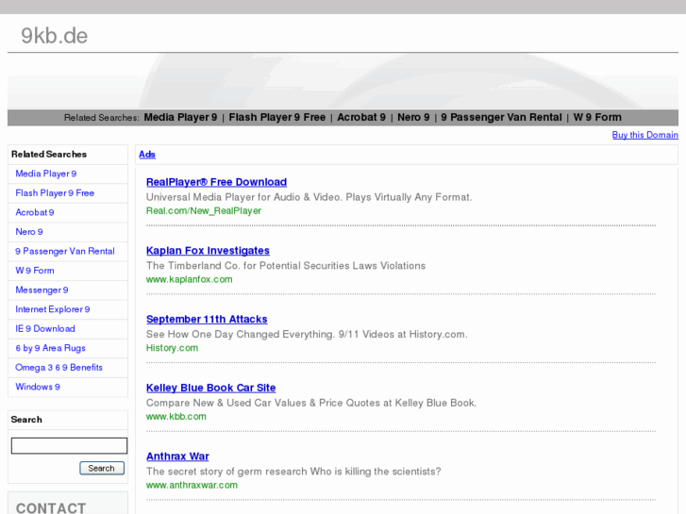The width and height of the screenshot is (686, 514).
Task: Open the 'Anthrax War' ad title
Action: point(177,456)
